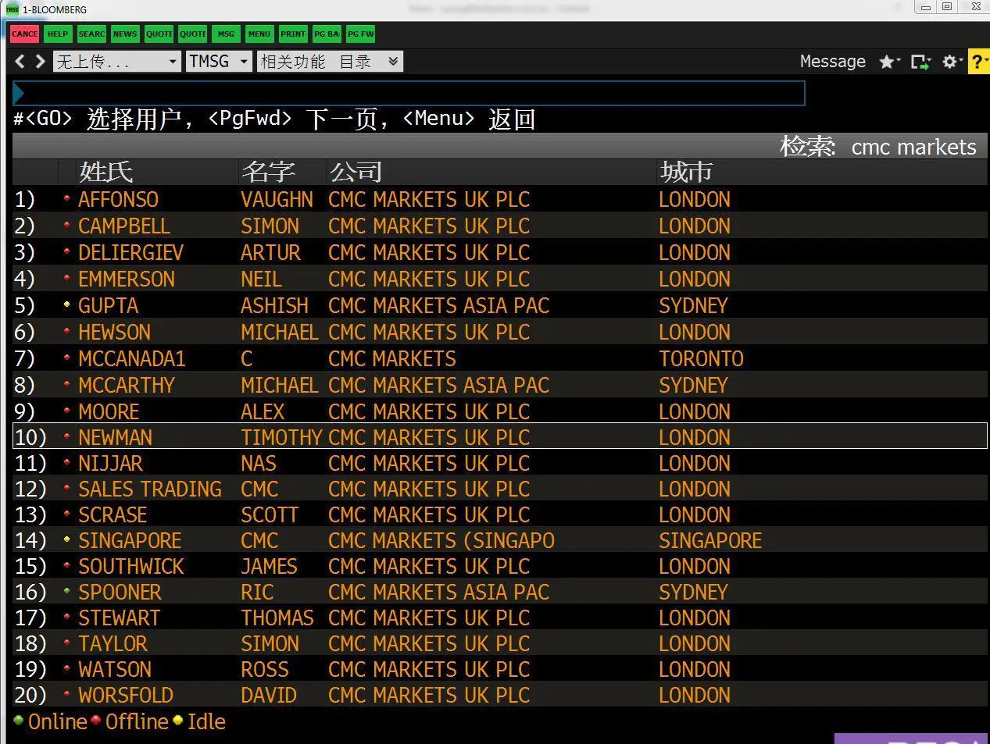Select user MCCANADA1

131,359
